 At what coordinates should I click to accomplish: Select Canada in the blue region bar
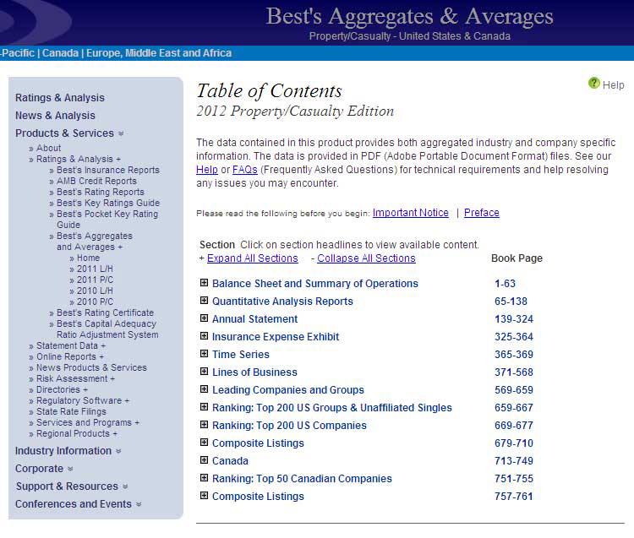(x=60, y=53)
